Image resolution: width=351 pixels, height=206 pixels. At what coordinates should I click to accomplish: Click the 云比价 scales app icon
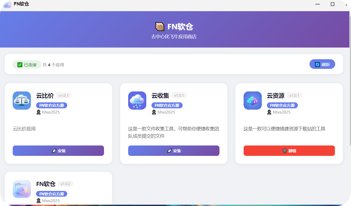coord(22,101)
